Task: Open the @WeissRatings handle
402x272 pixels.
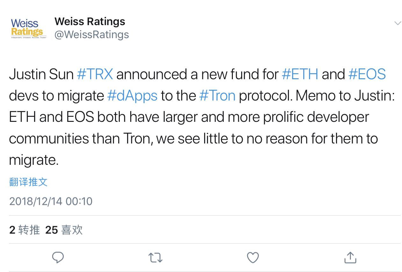Action: tap(92, 34)
